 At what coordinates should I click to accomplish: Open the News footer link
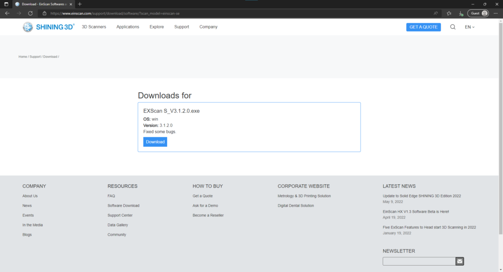pos(27,205)
